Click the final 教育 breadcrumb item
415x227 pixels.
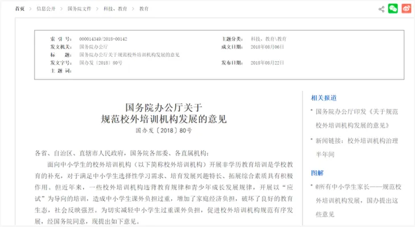click(144, 9)
